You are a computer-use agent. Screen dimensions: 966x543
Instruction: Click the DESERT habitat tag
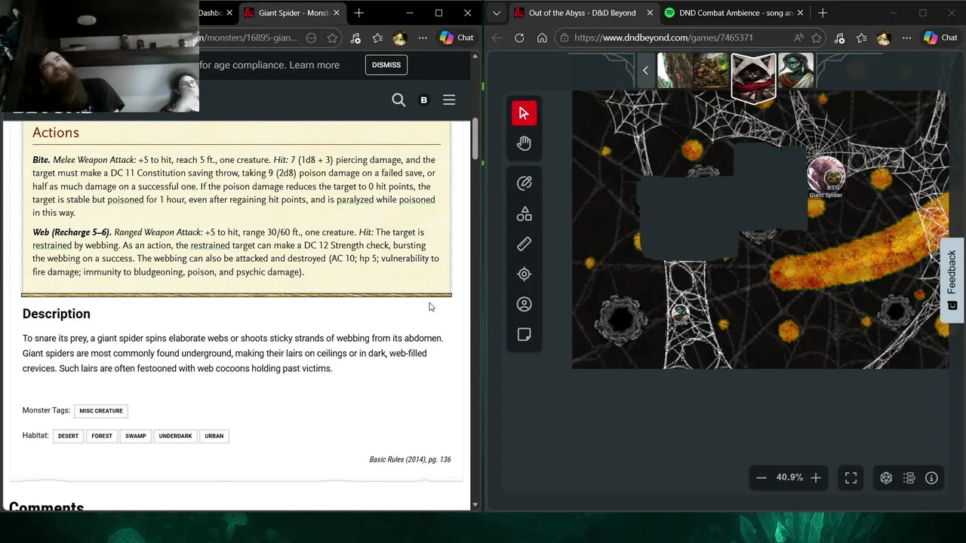pyautogui.click(x=68, y=436)
